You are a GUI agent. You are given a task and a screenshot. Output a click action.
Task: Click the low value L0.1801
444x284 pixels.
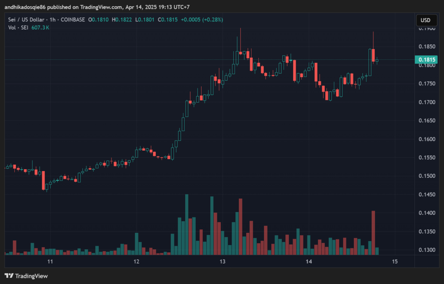pyautogui.click(x=145, y=20)
